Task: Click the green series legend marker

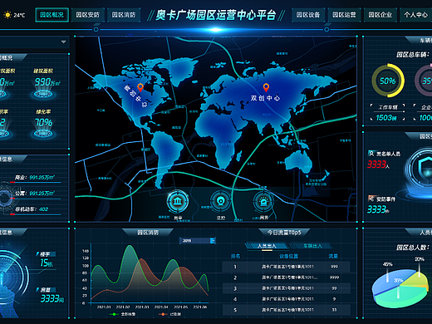Action: pyautogui.click(x=114, y=314)
